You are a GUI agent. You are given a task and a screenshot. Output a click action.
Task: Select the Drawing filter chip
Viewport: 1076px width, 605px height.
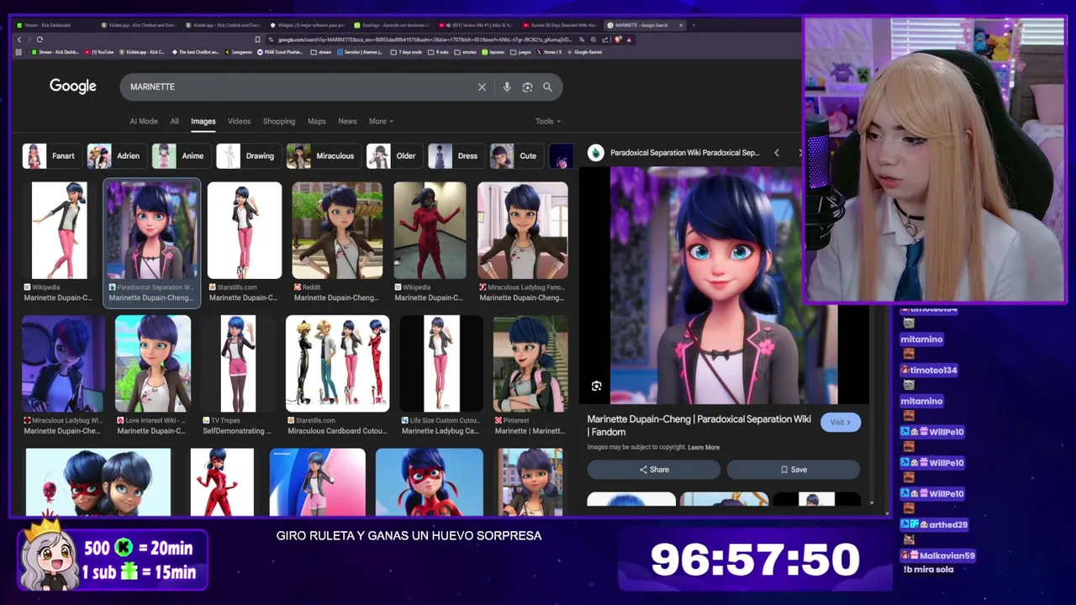click(248, 155)
